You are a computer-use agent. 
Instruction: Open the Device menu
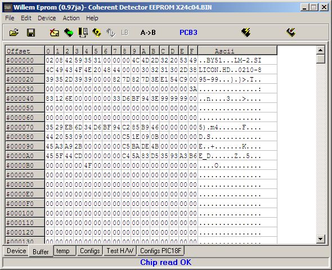(47, 18)
